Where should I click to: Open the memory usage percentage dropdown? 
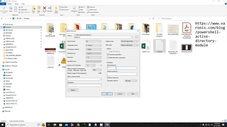pos(97,70)
